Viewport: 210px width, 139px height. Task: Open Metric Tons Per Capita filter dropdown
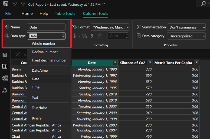(197, 62)
